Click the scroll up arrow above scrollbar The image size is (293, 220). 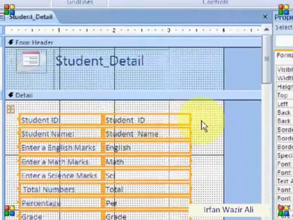point(267,30)
